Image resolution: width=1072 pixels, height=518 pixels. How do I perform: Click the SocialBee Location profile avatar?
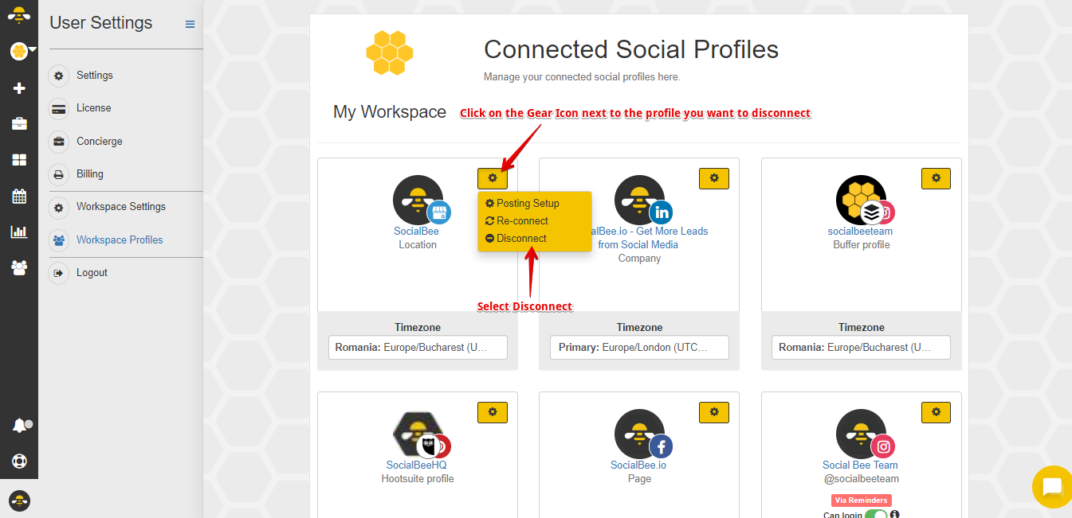click(x=418, y=200)
